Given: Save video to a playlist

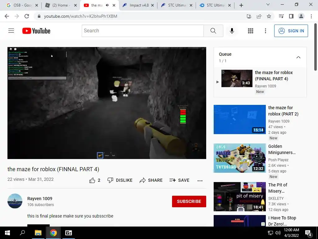Looking at the screenshot, I should 179,180.
